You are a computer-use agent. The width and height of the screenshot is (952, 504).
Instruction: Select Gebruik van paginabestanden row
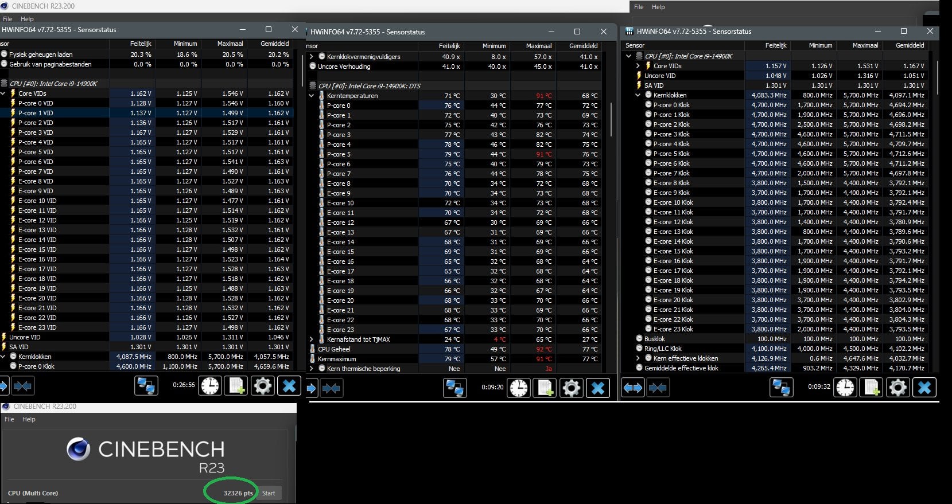(x=146, y=64)
